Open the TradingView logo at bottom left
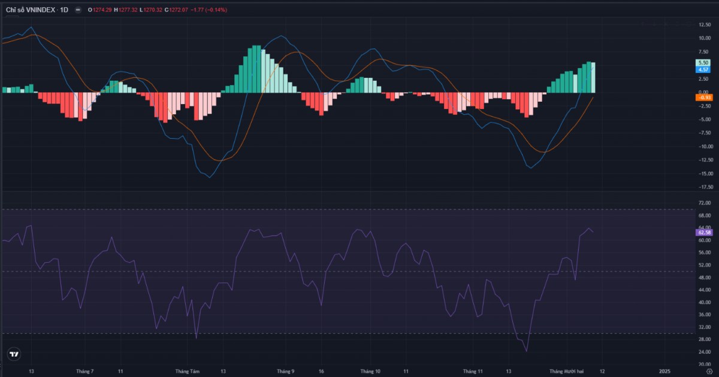Screen dimensions: 719x377 tap(13, 354)
